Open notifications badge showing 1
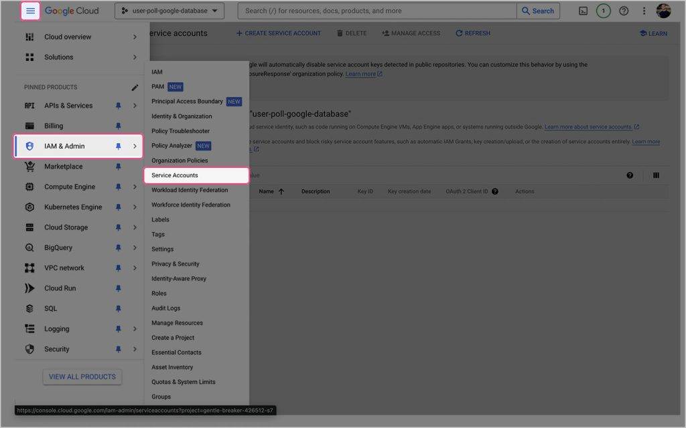 coord(604,11)
